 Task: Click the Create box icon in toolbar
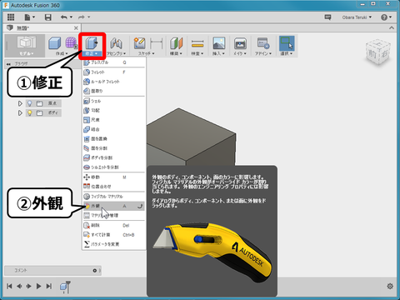point(54,43)
